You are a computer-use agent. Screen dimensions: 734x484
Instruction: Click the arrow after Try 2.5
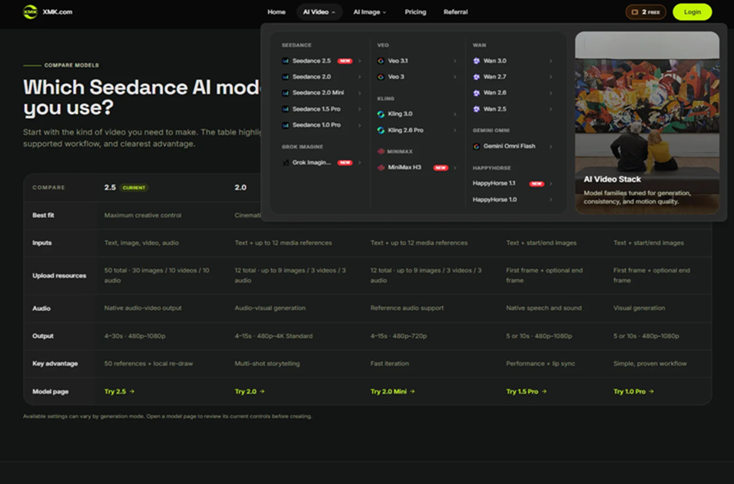click(x=132, y=391)
